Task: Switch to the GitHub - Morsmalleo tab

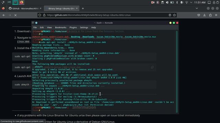Action: pyautogui.click(x=25, y=9)
